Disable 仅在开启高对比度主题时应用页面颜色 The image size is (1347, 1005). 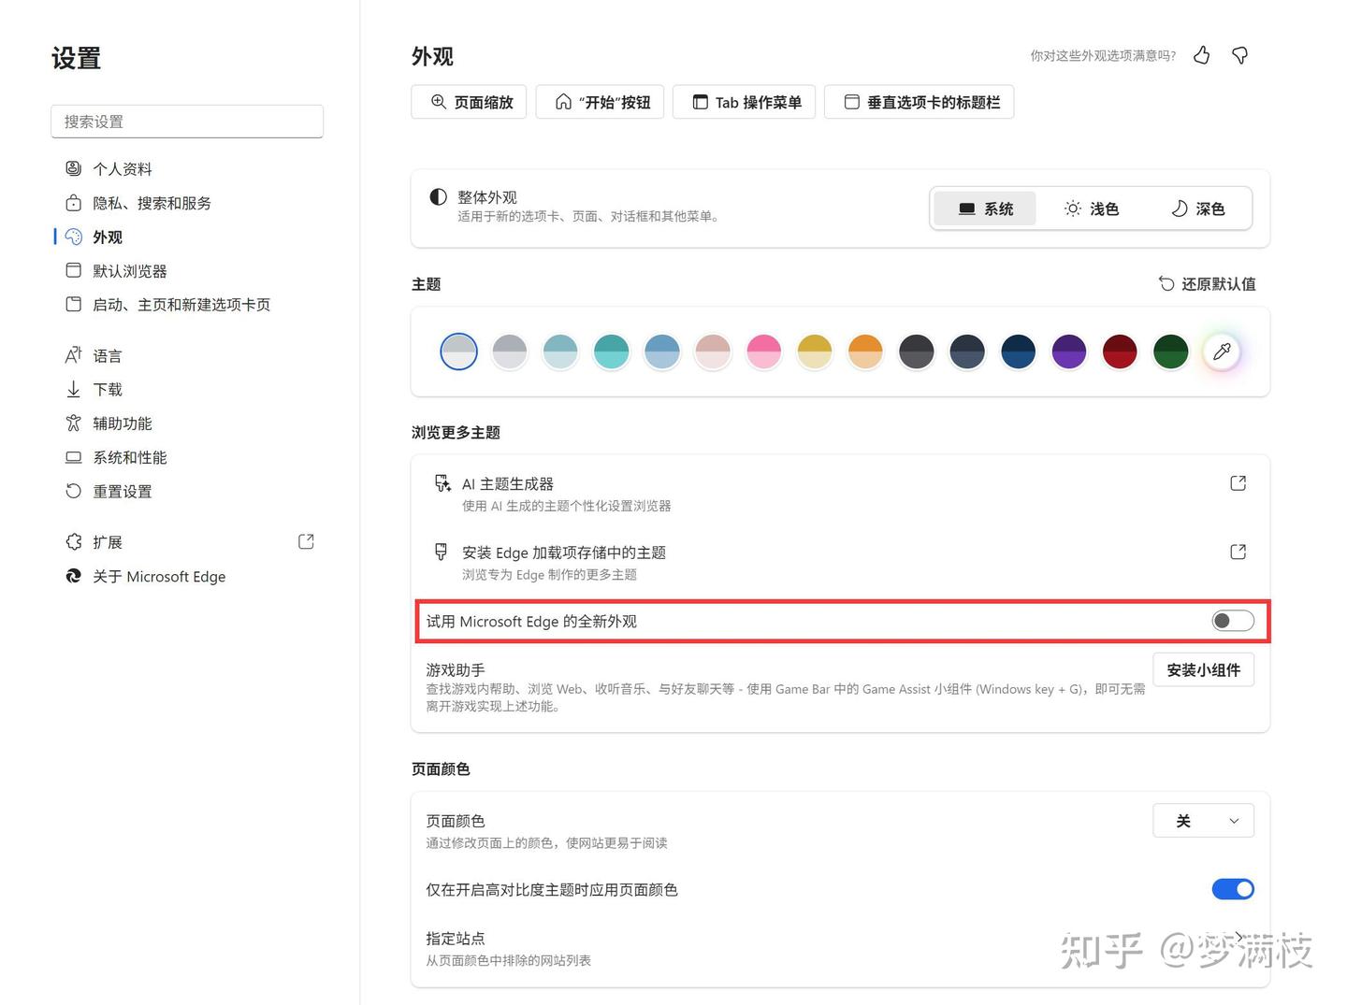pos(1233,889)
